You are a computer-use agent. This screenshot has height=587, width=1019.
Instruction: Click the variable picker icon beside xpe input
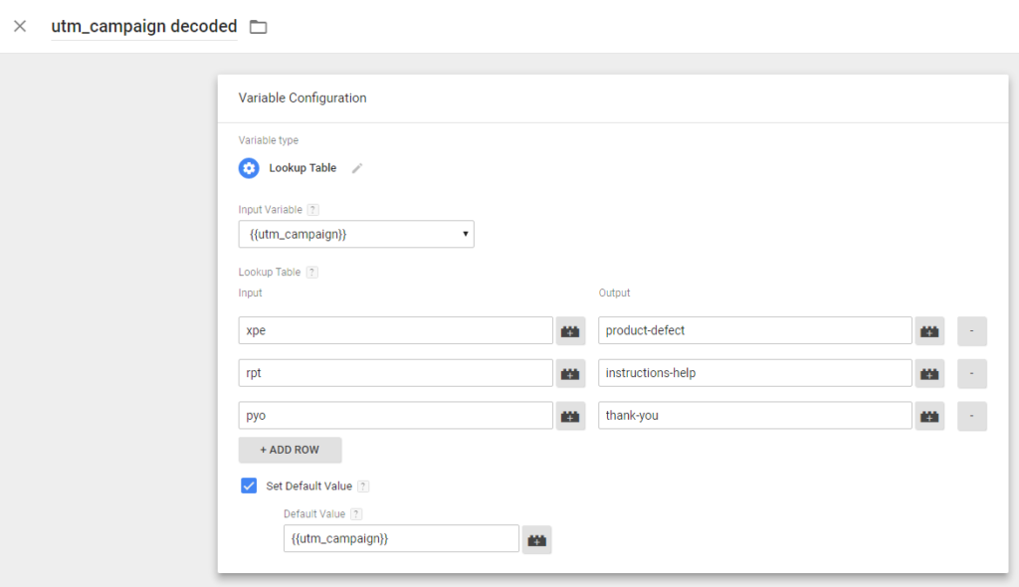[570, 330]
